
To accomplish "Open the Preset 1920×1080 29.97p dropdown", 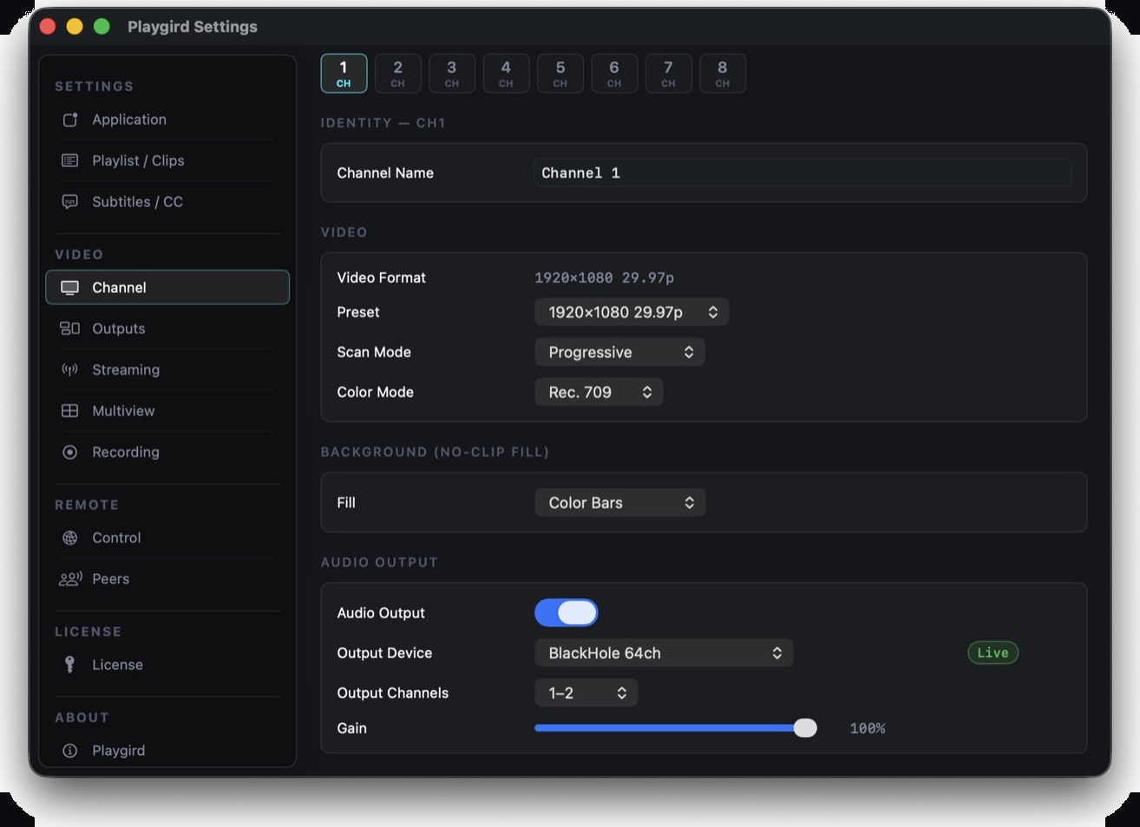I will click(x=632, y=312).
